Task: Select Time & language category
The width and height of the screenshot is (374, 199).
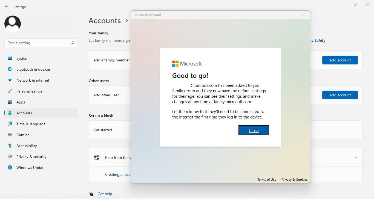Action: pos(41,124)
